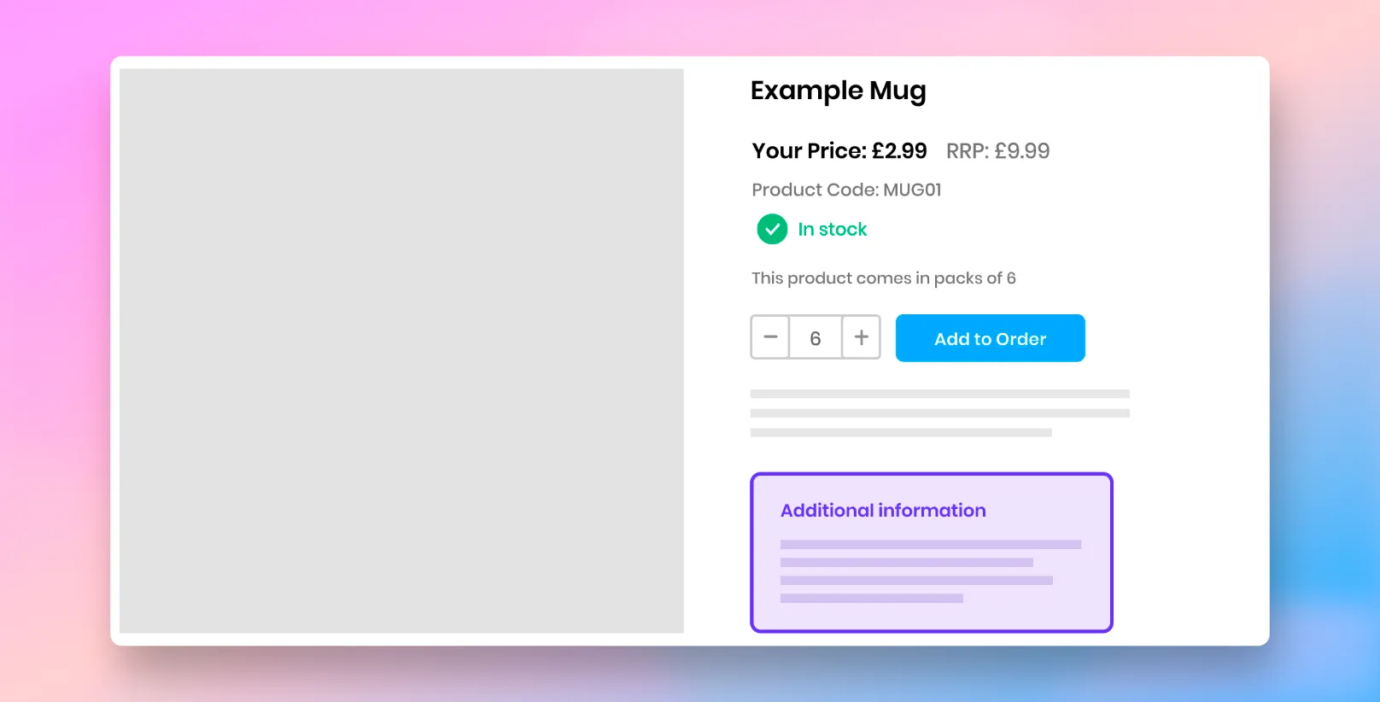This screenshot has width=1380, height=702.
Task: Click the Additional information heading
Action: (x=883, y=511)
